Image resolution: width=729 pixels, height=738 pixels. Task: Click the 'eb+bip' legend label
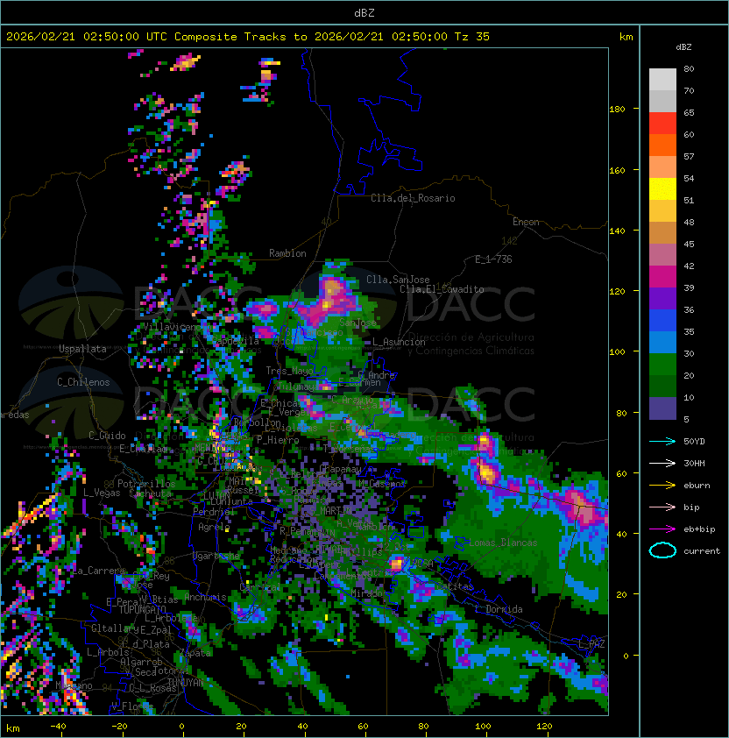click(x=699, y=529)
